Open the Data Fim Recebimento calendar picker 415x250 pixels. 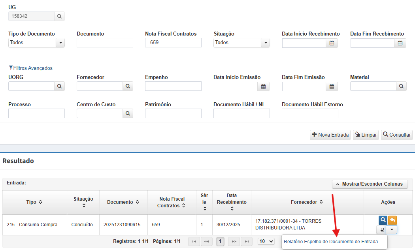(400, 43)
